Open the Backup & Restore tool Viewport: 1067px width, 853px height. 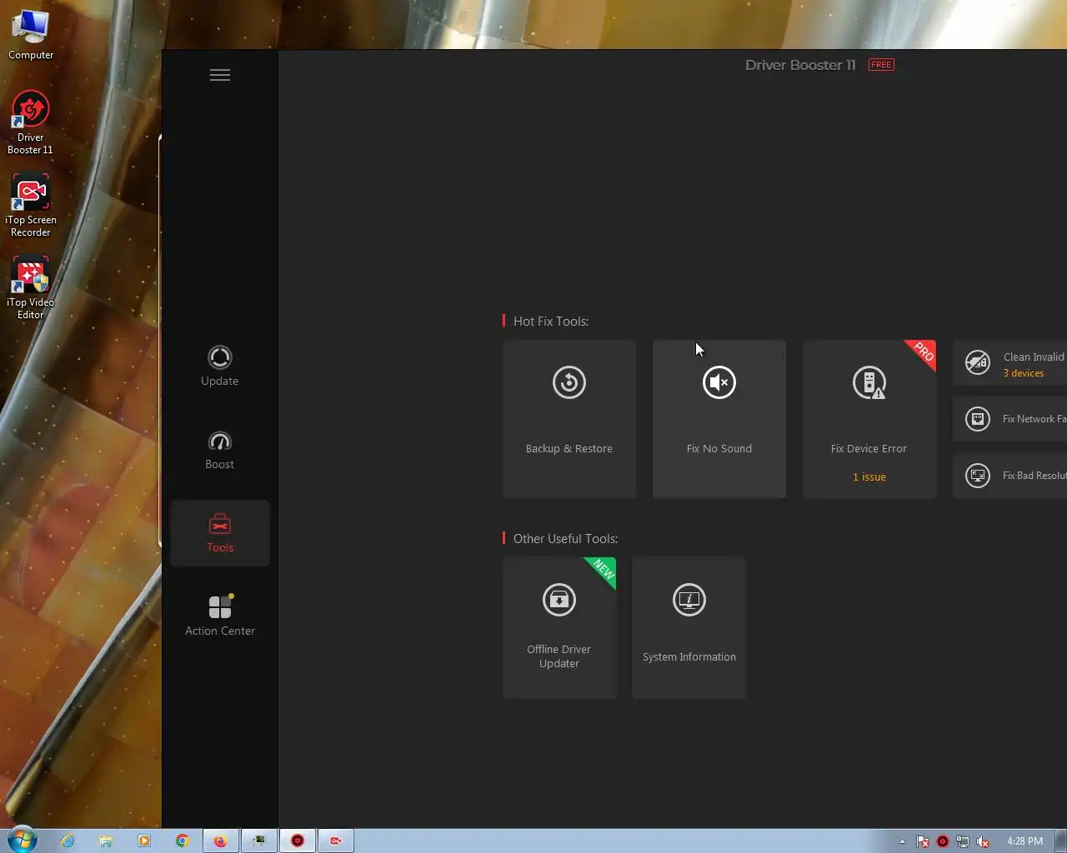pyautogui.click(x=569, y=419)
